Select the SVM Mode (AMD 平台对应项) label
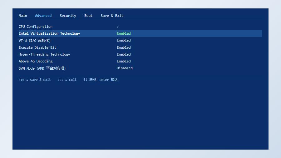The height and width of the screenshot is (158, 281). tap(42, 68)
